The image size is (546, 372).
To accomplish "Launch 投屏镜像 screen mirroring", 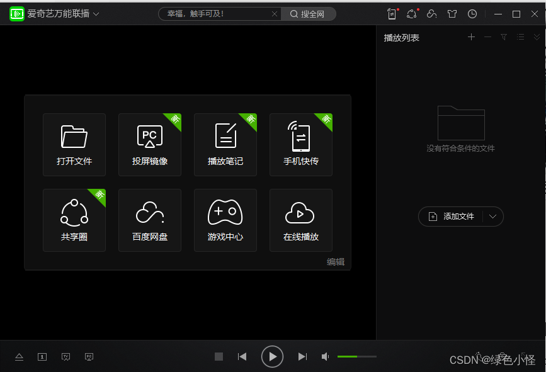I will coord(150,145).
